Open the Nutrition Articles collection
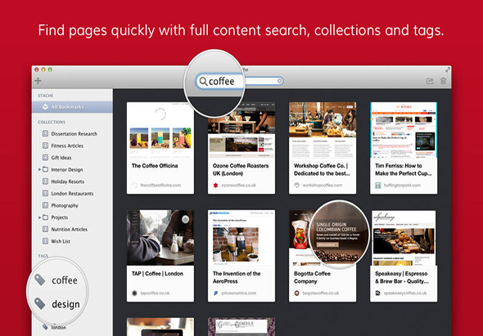This screenshot has width=483, height=336. pos(69,229)
